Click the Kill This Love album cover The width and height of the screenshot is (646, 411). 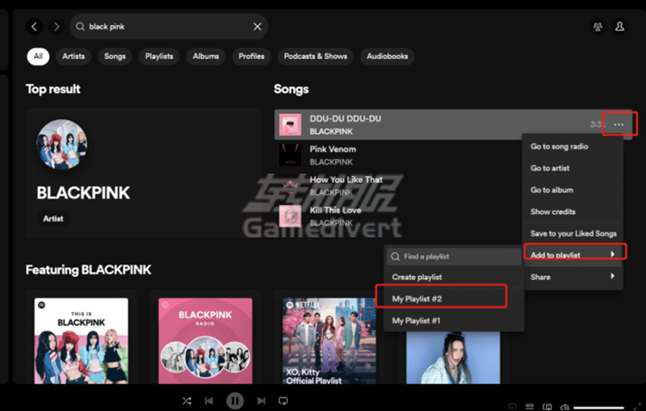coord(290,216)
